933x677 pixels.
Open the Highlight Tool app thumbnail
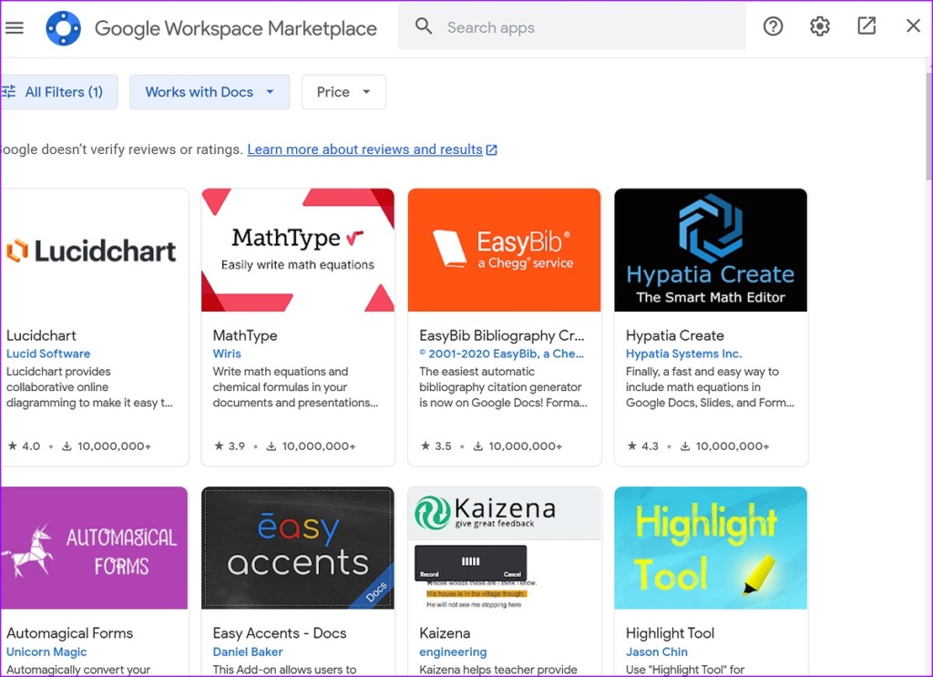click(x=711, y=548)
